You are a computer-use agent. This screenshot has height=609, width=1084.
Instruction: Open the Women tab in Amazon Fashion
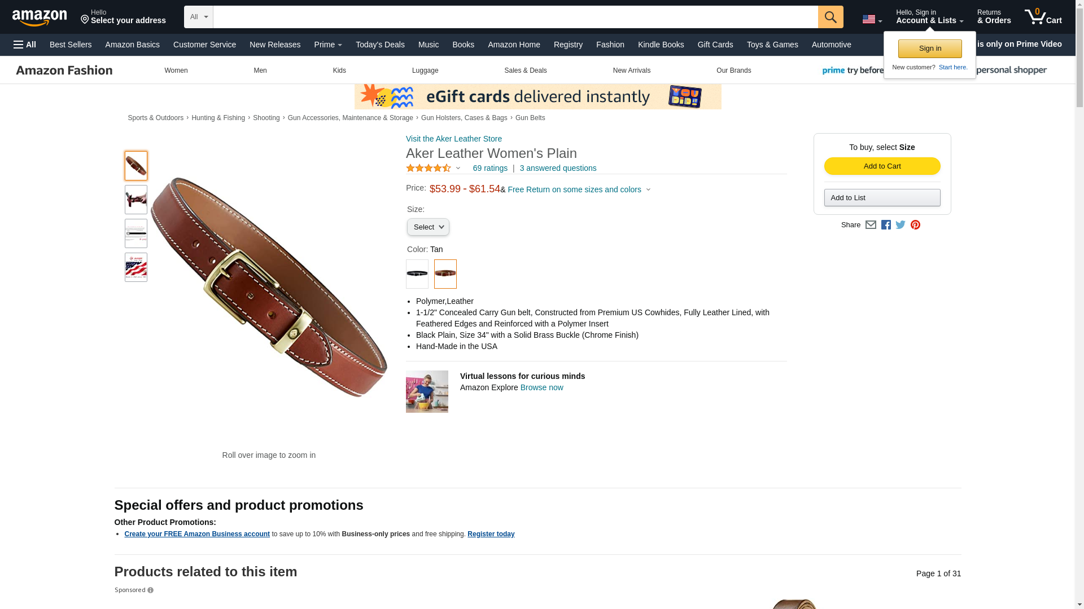[176, 70]
